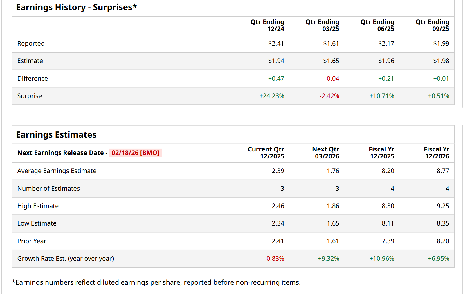Select the Qtr Ending 06/25 column header
Viewport: 463px width, 294px height.
(377, 26)
